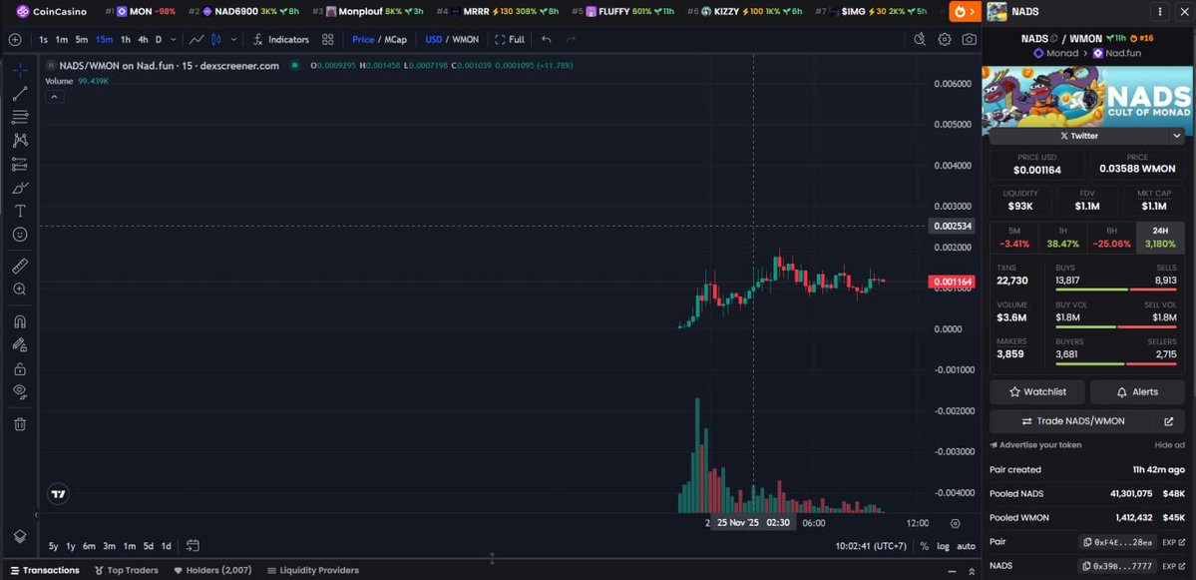Image resolution: width=1196 pixels, height=580 pixels.
Task: Open the Top Traders tab
Action: (x=127, y=570)
